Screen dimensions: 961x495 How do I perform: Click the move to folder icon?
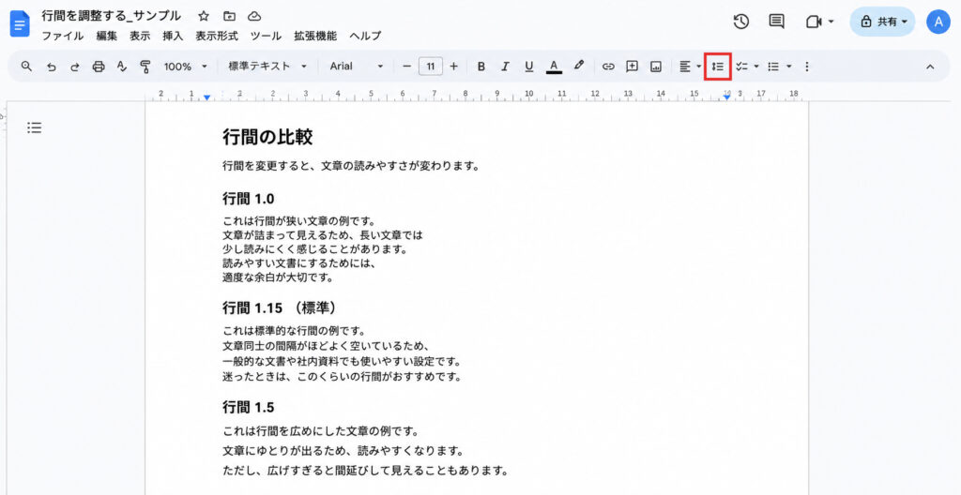229,17
